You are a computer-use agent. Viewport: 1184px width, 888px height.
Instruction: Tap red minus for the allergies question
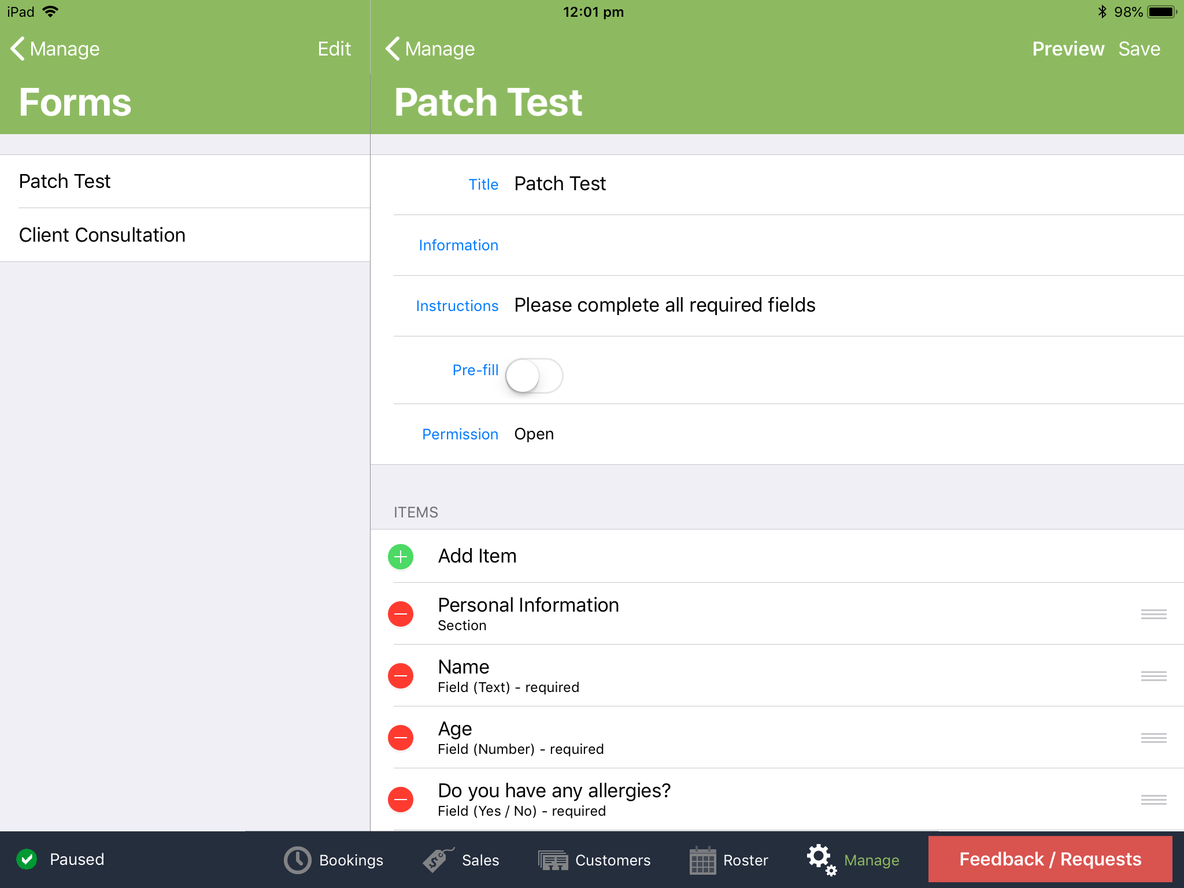tap(400, 799)
